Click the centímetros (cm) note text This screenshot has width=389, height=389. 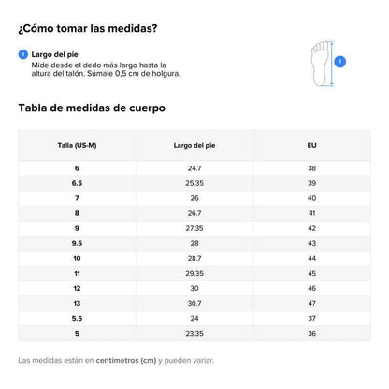(126, 360)
